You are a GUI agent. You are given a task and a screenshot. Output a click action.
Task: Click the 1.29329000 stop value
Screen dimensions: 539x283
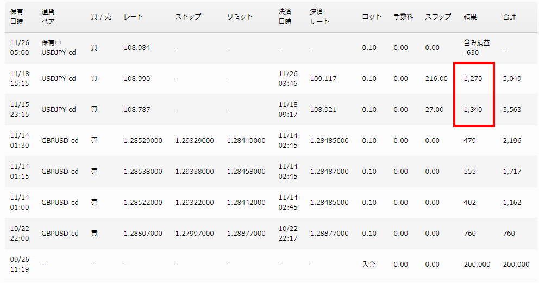click(195, 141)
